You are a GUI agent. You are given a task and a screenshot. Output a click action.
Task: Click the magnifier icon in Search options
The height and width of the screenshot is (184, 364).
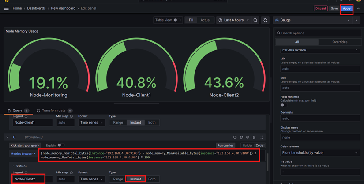point(278,33)
